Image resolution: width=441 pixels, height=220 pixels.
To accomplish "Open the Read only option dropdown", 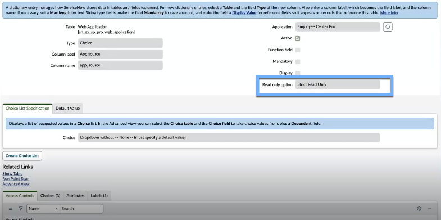I will (x=338, y=84).
